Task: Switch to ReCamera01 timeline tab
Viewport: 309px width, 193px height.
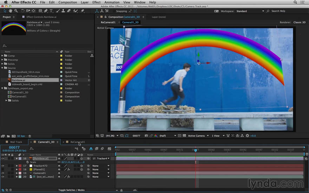Action: (78, 142)
